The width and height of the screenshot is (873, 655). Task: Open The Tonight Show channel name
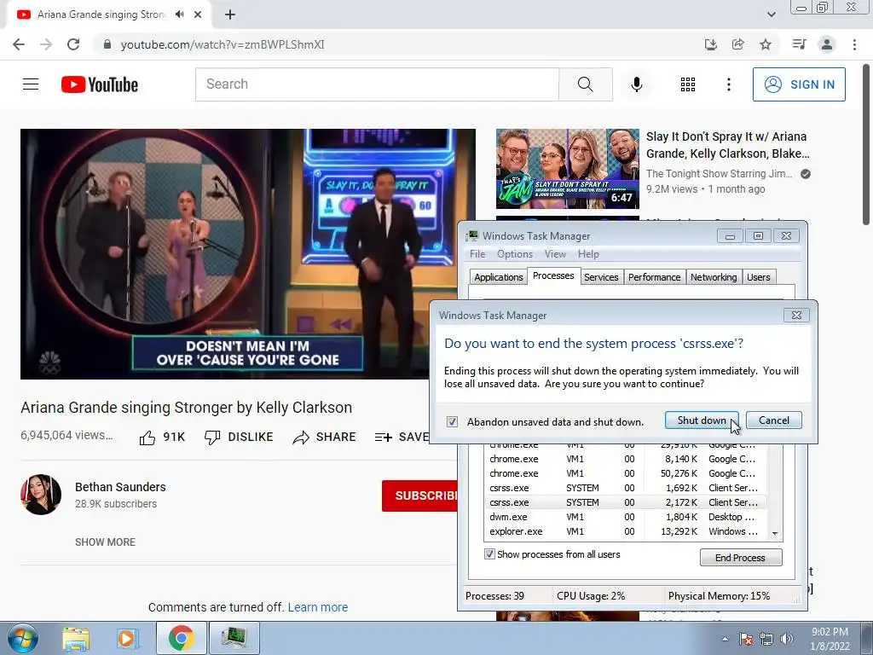719,174
